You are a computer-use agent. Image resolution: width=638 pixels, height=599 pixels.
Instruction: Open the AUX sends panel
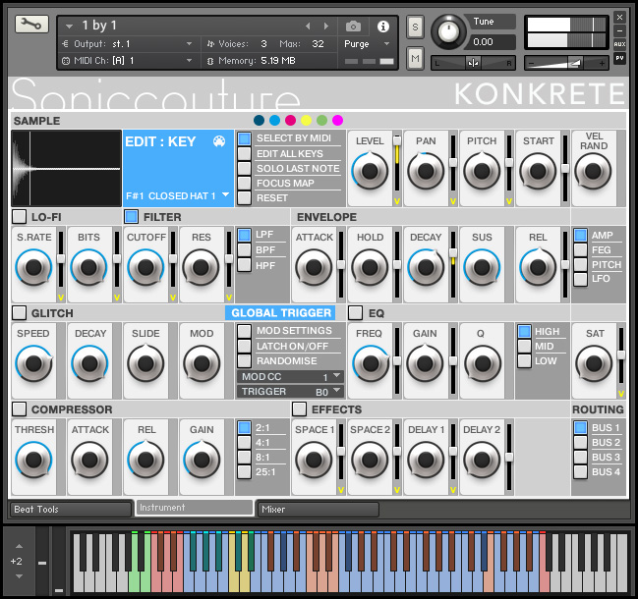619,44
